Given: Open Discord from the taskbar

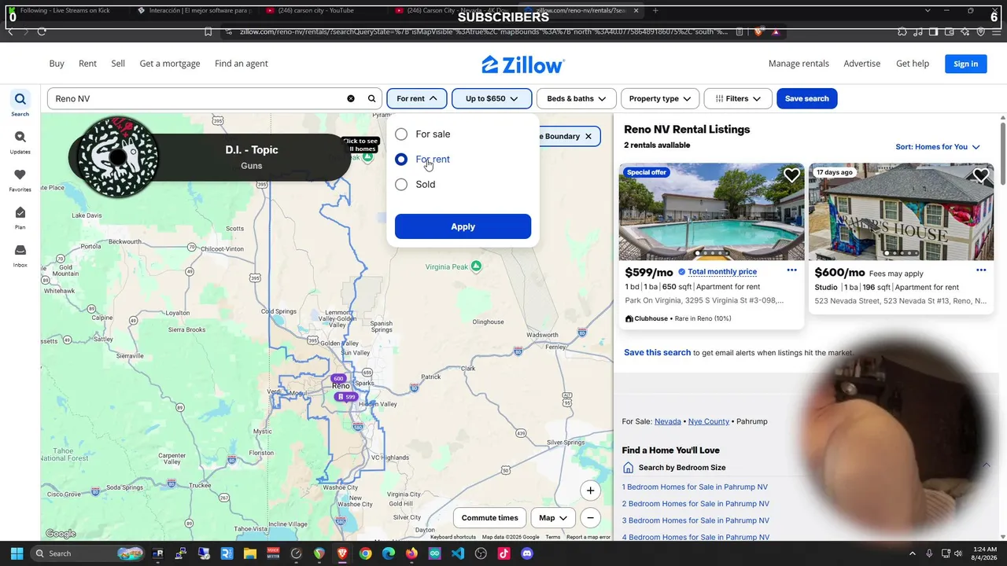Looking at the screenshot, I should (527, 553).
